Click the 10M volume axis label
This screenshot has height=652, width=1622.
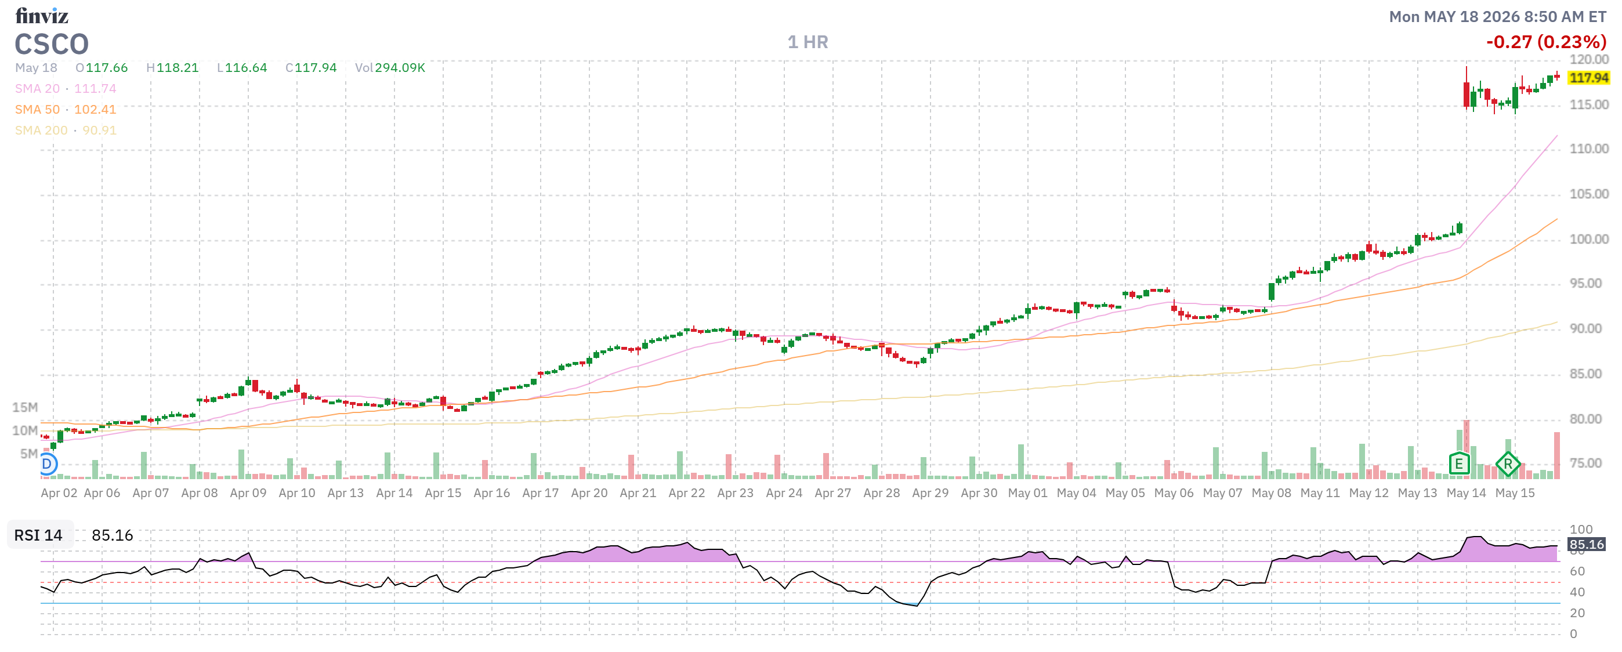click(25, 431)
